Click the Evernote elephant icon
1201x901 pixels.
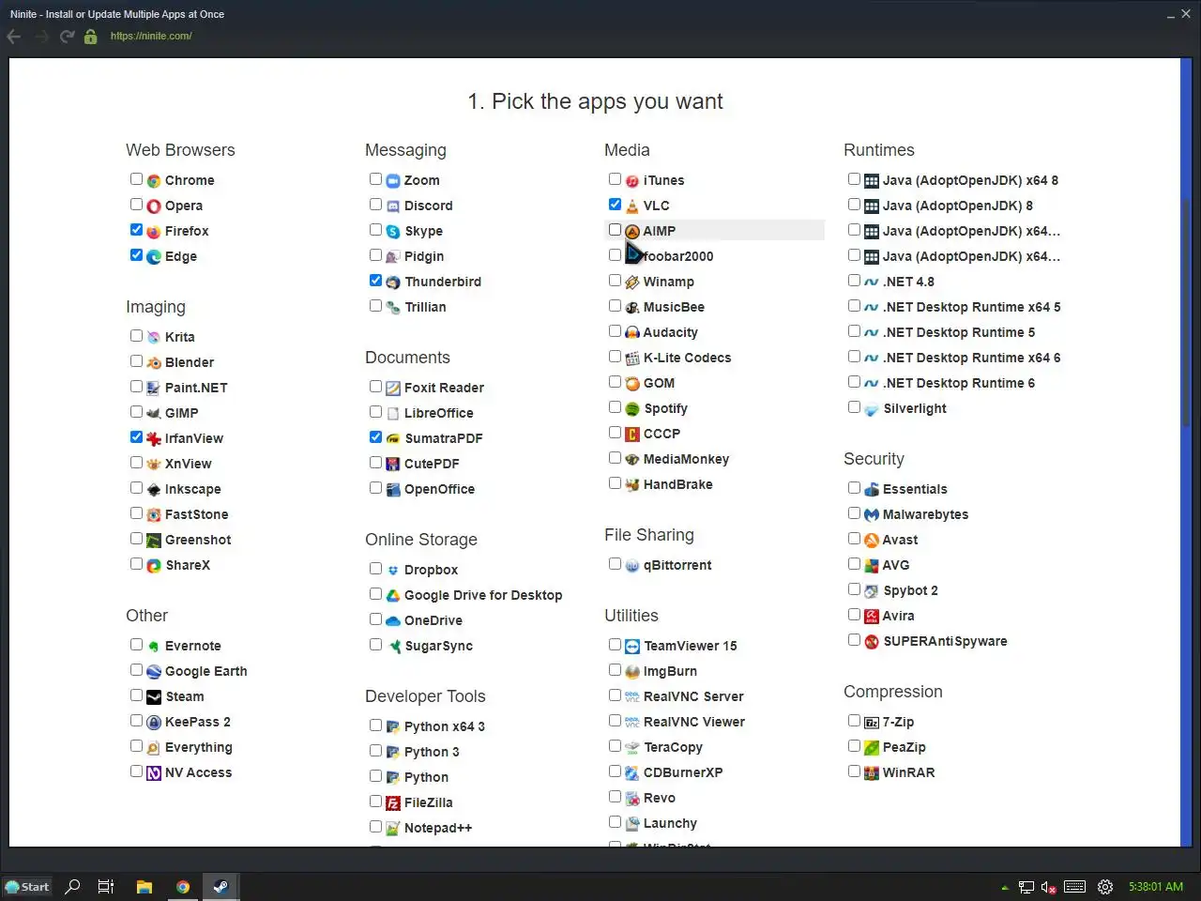point(154,647)
